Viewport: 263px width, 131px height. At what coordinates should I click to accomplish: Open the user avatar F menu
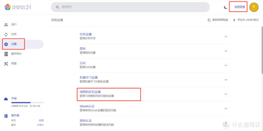[x=254, y=7]
